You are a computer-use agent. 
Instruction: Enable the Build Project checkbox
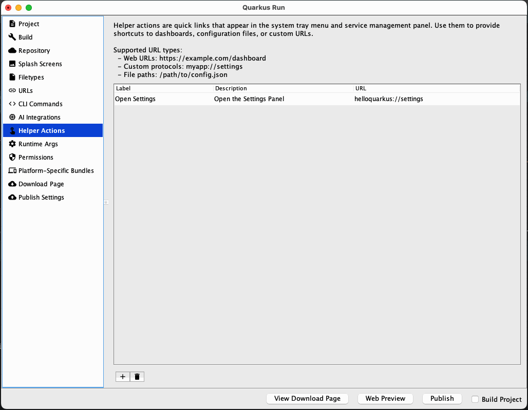(x=475, y=399)
